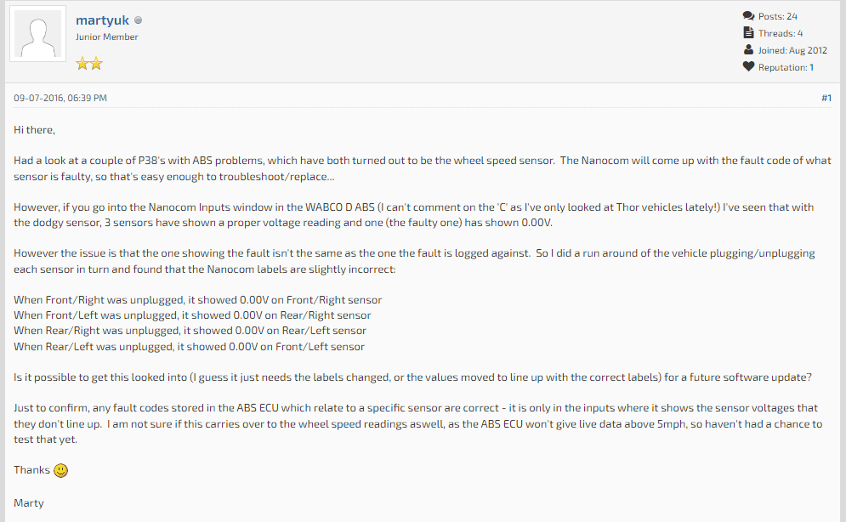Open the #1 post permalink
This screenshot has width=846, height=522.
click(826, 98)
